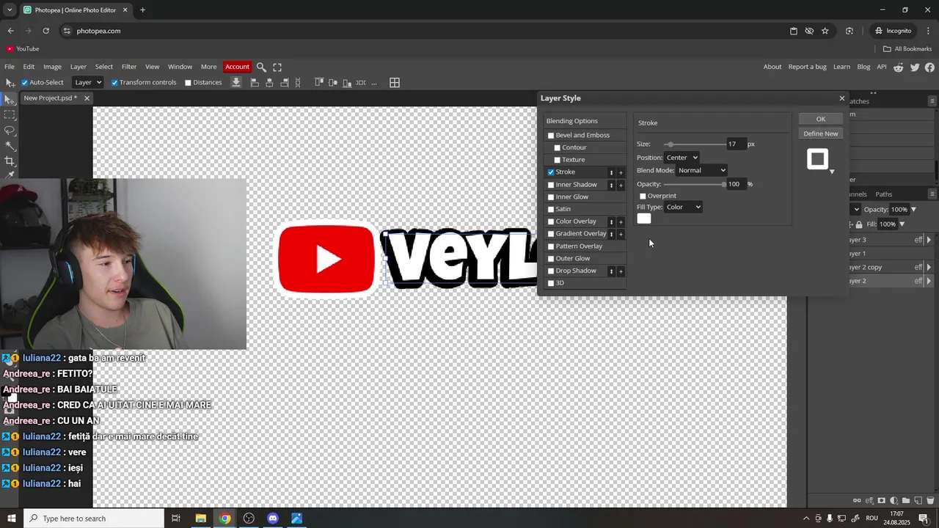Enable the Distances checkbox
This screenshot has width=939, height=528.
pyautogui.click(x=188, y=83)
